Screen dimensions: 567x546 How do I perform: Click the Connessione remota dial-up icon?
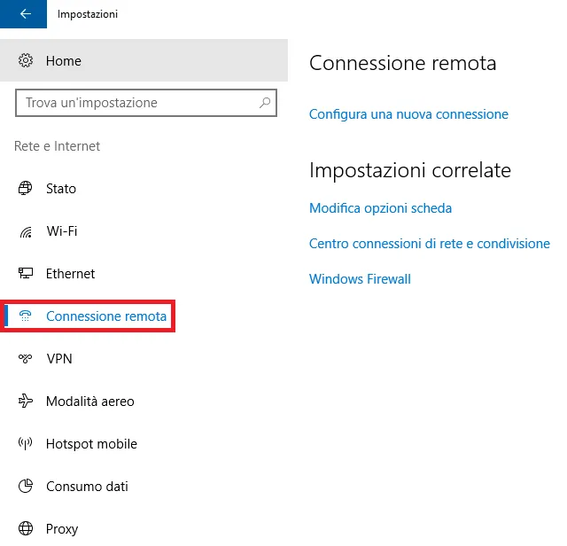point(26,316)
